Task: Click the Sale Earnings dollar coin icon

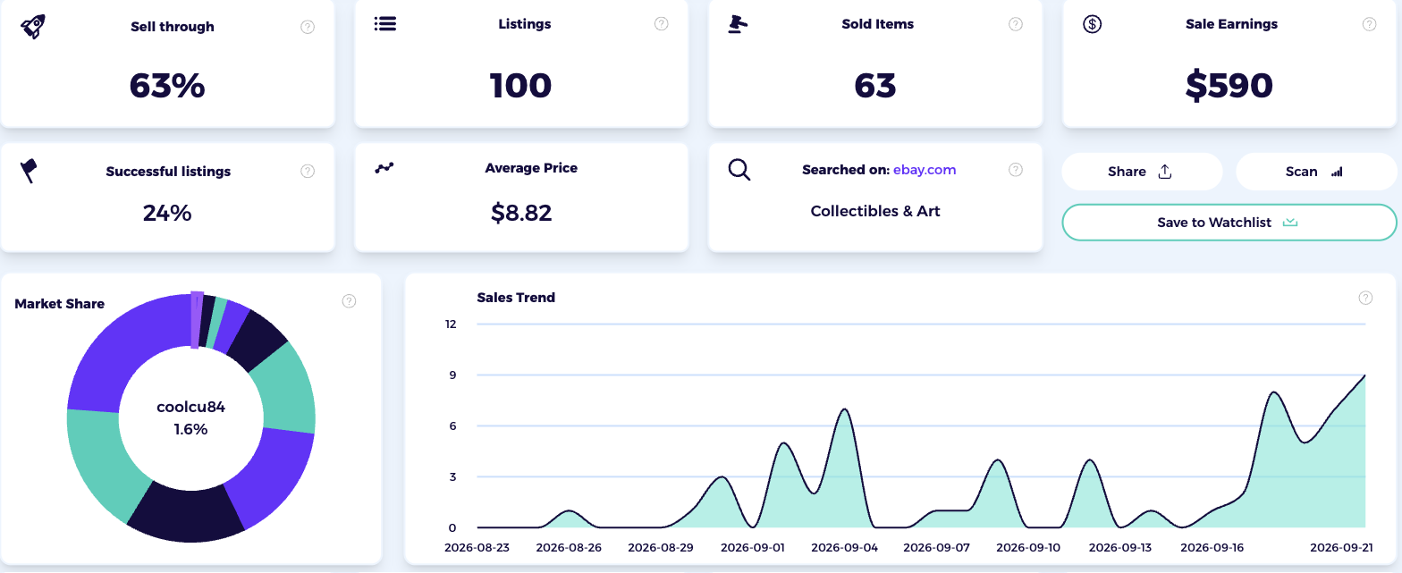Action: click(x=1092, y=24)
